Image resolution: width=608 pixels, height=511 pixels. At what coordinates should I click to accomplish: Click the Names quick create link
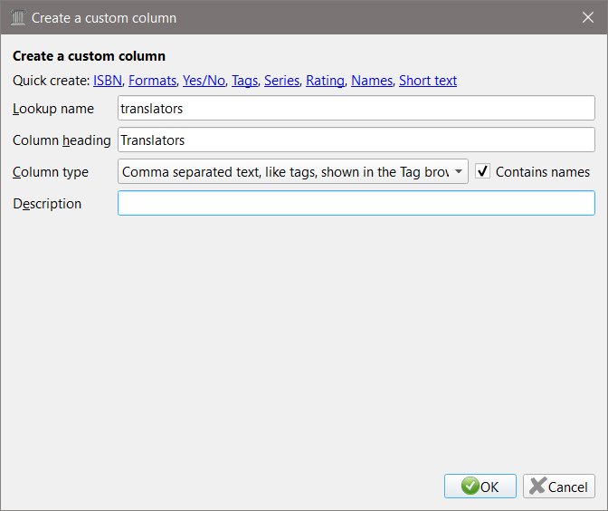(372, 81)
